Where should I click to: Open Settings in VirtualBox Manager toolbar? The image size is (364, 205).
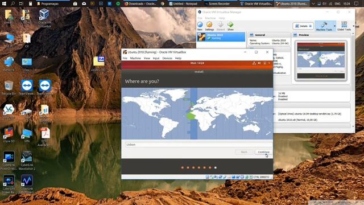tap(209, 26)
